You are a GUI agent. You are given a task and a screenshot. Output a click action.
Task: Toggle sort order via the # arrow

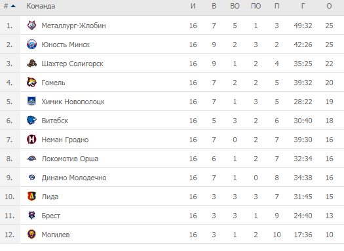[13, 6]
